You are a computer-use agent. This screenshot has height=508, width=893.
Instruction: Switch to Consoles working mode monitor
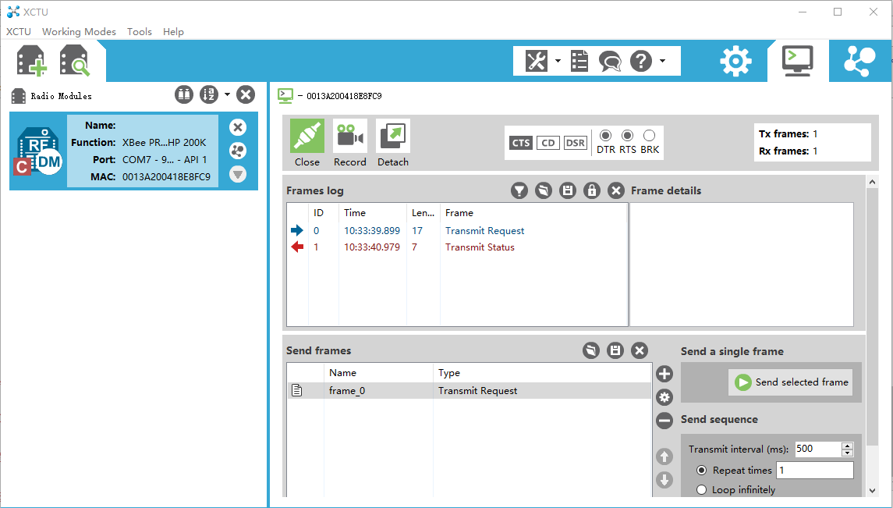tap(797, 61)
